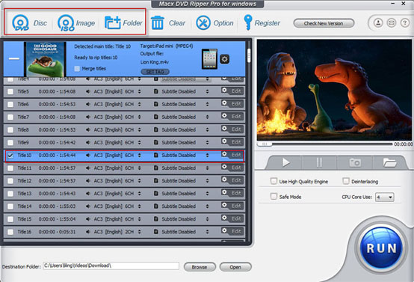Click the speaker icon on Title6 row
414x282 pixels.
click(88, 104)
